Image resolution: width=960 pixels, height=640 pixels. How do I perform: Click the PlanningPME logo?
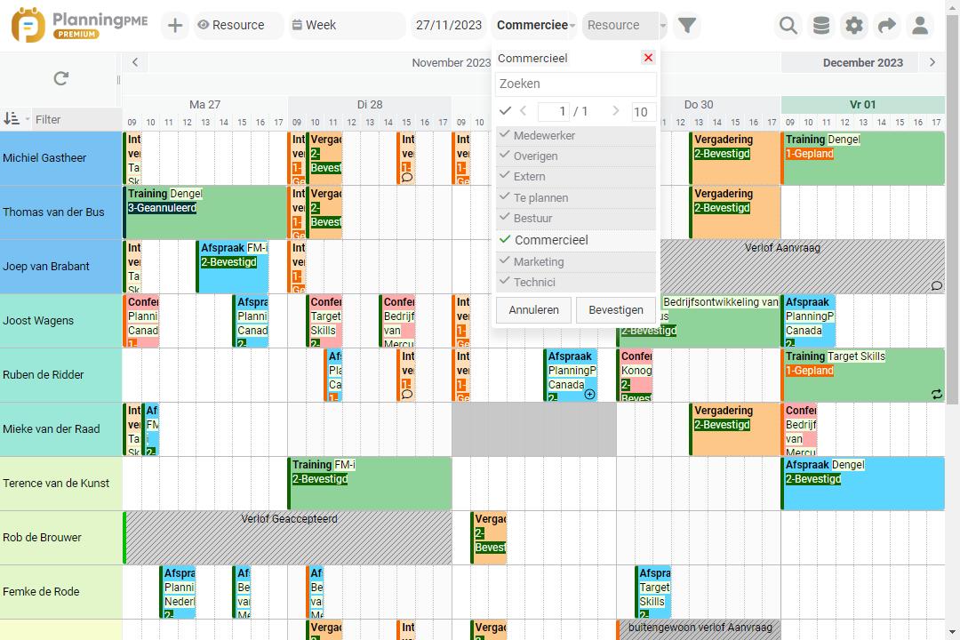coord(80,25)
